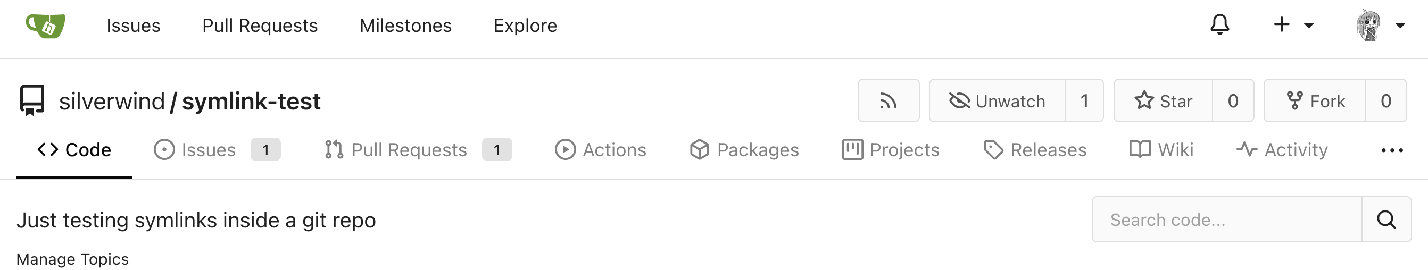Open the notifications bell
The image size is (1428, 270).
pos(1219,25)
